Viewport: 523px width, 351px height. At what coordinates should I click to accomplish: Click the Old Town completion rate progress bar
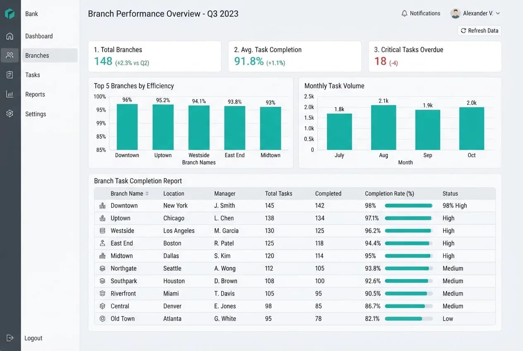pos(409,319)
